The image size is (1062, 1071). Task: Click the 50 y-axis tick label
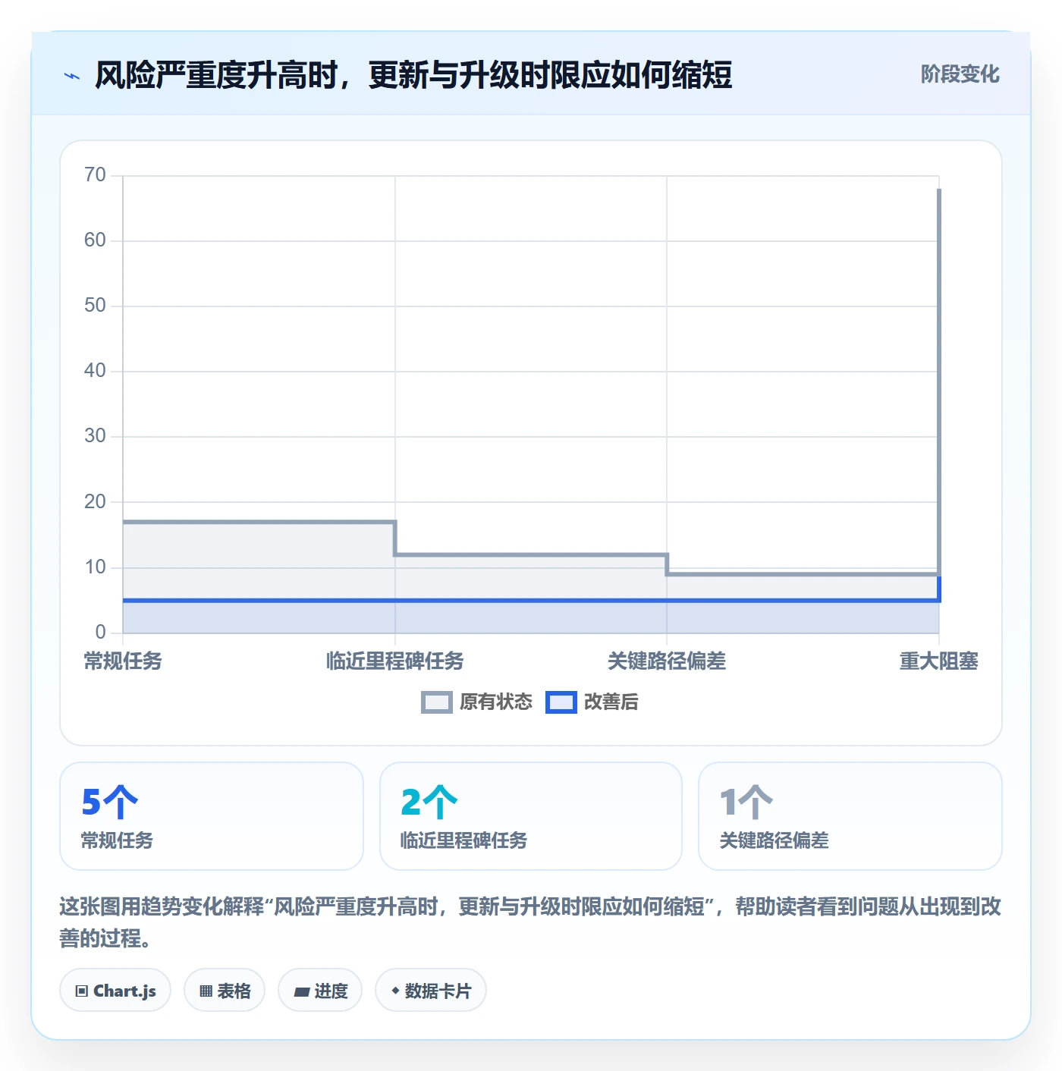pos(95,306)
